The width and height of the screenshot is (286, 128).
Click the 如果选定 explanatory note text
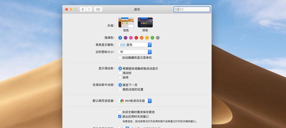(x=160, y=121)
